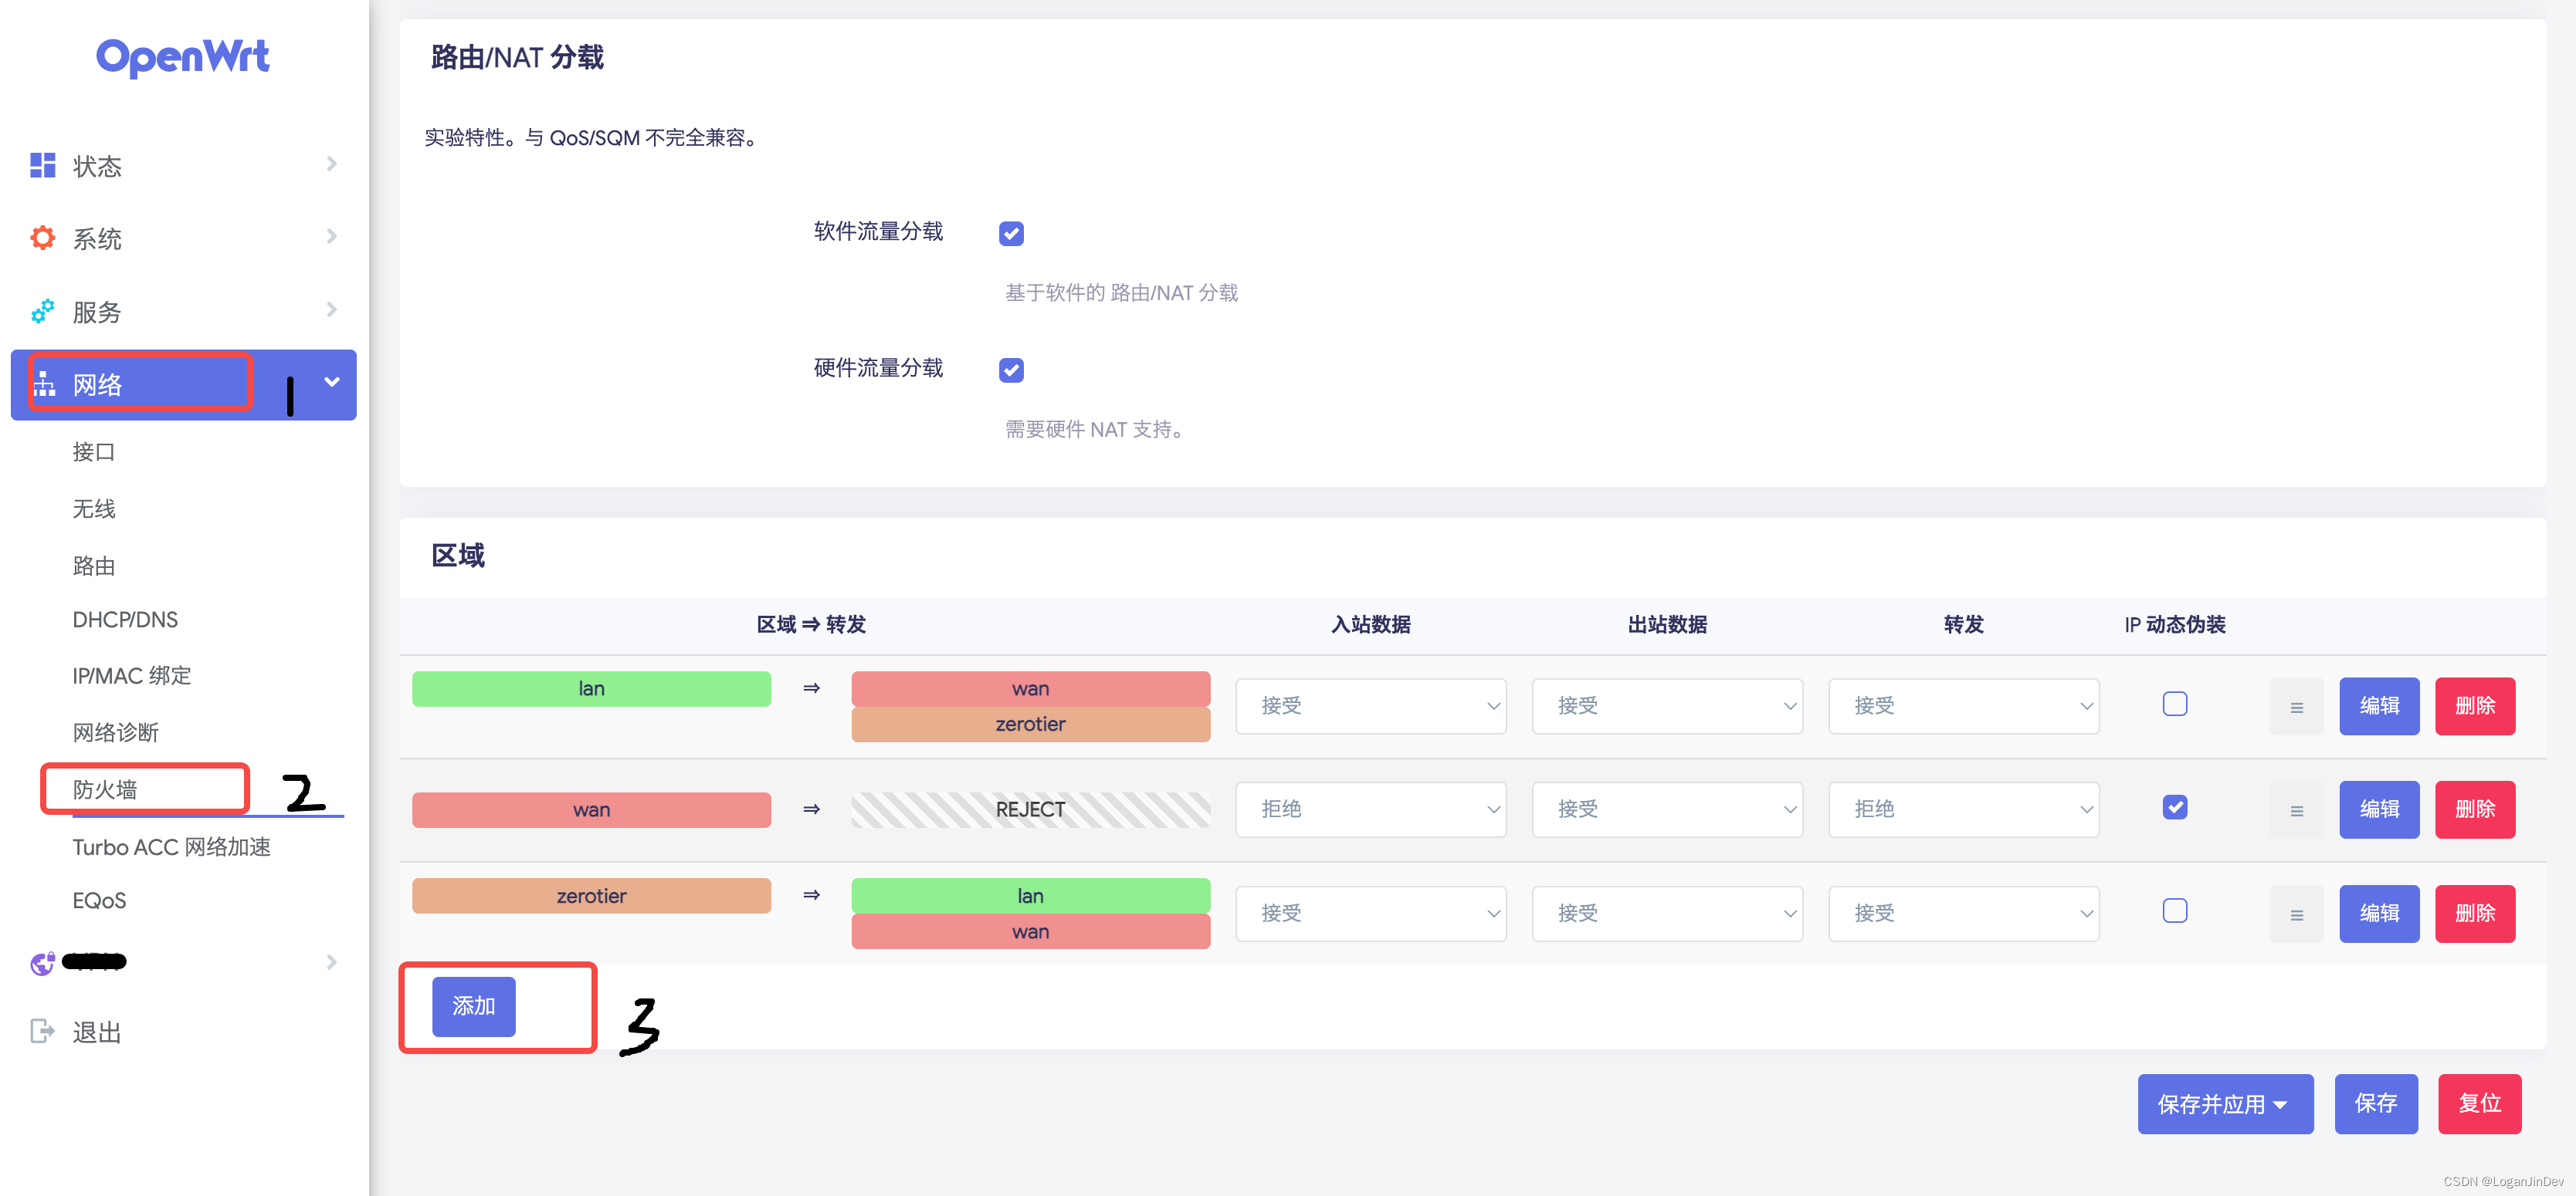The image size is (2576, 1196).
Task: Click the drag handle icon in the zerotier row
Action: (x=2296, y=914)
